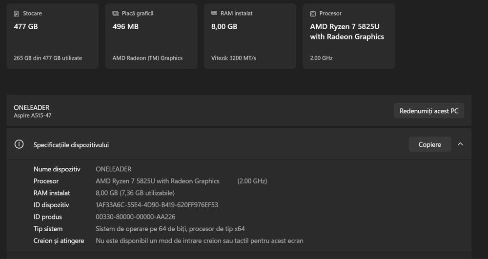Click the Viteză: 3200 MT/s RAM speed text

pos(233,58)
